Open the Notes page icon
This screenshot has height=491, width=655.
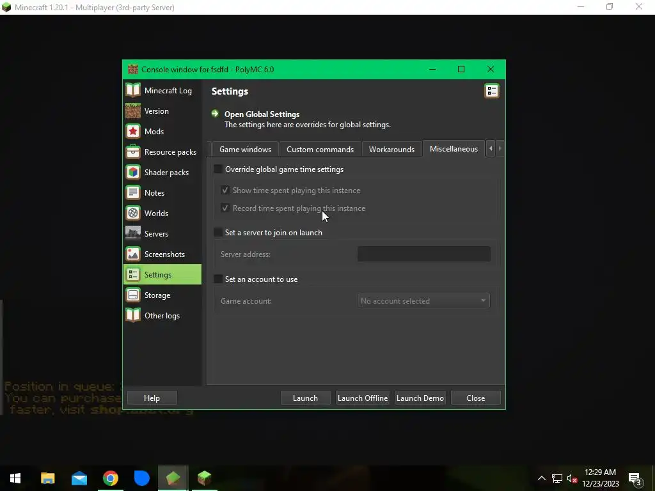(133, 192)
